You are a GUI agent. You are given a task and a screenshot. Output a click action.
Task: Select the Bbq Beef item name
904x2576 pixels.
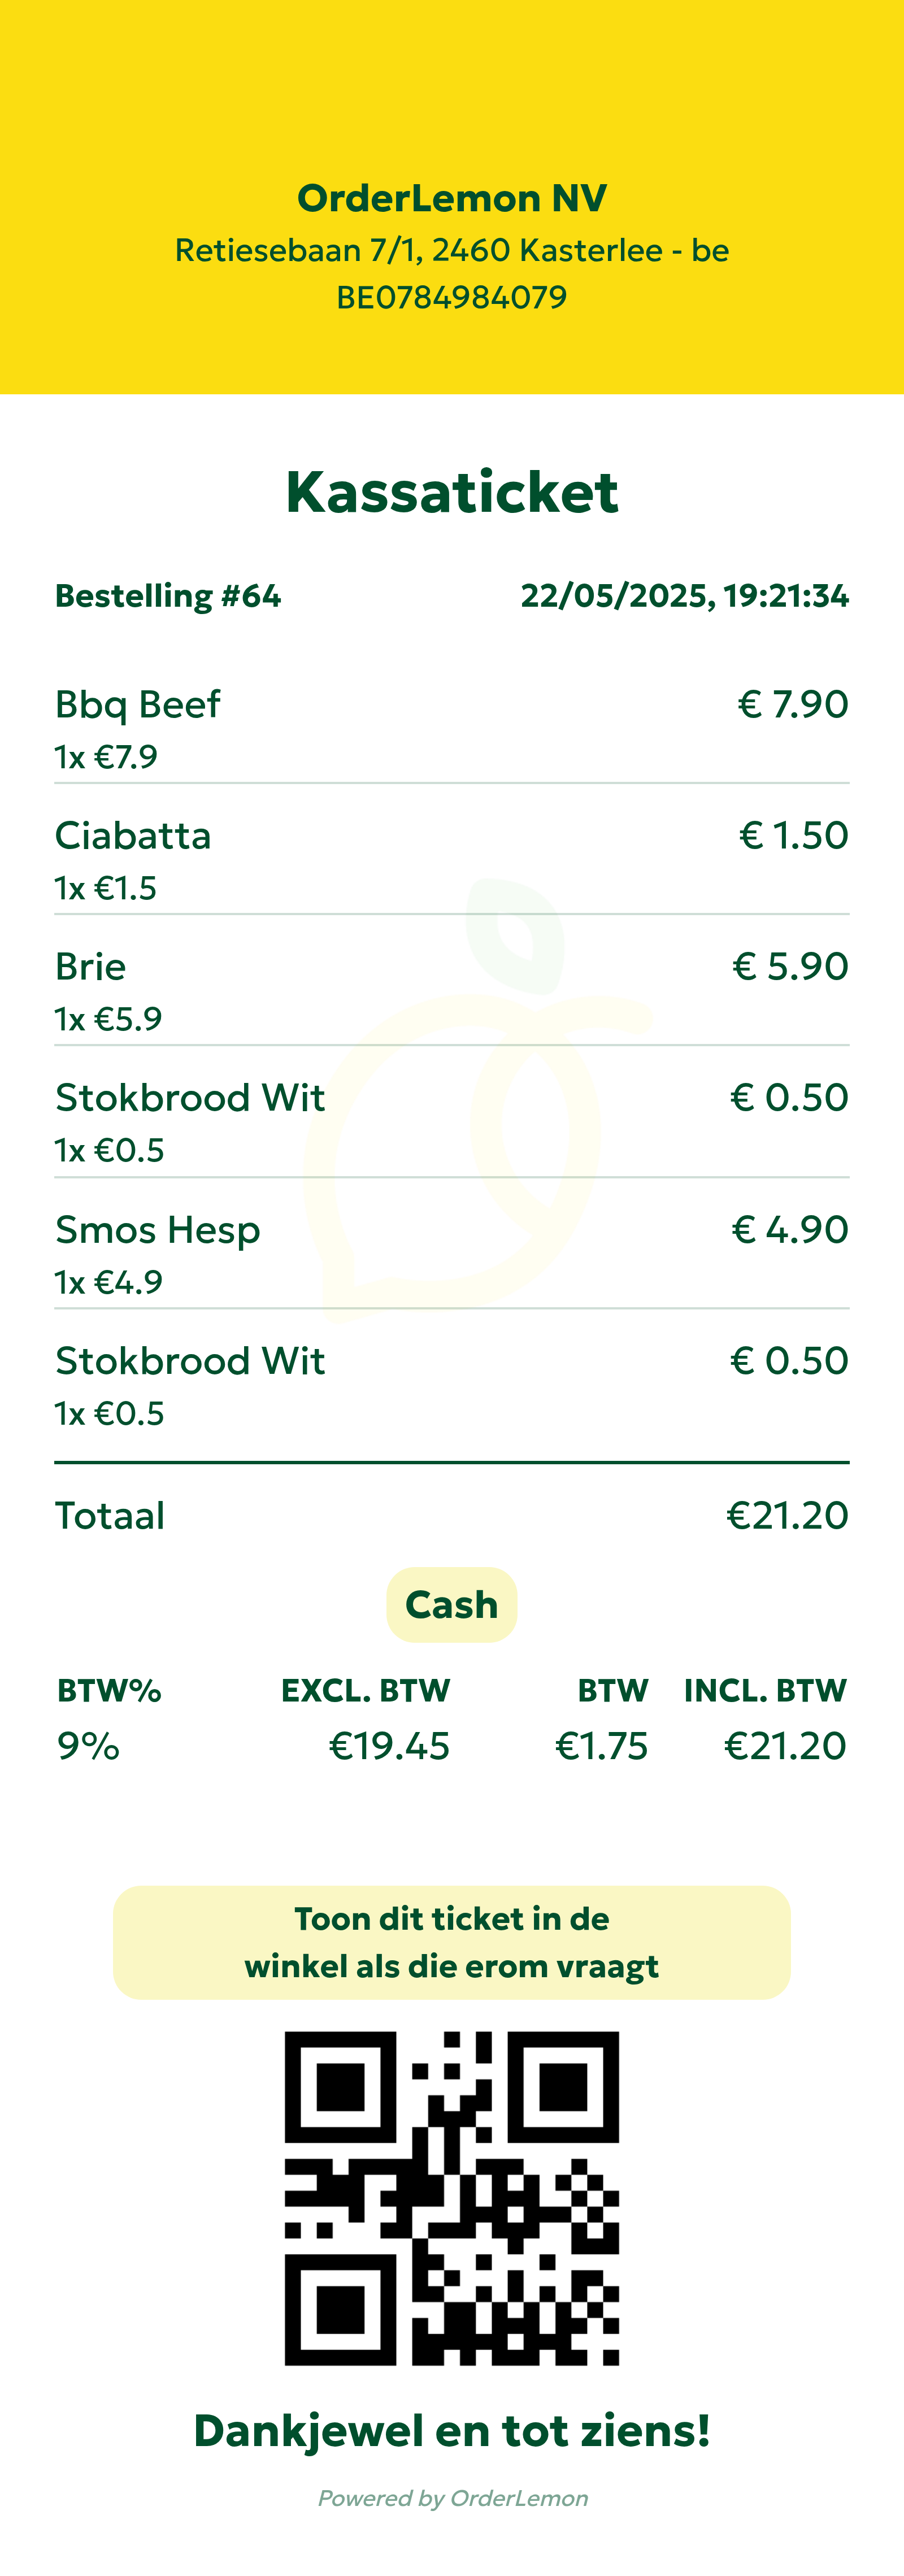point(138,705)
